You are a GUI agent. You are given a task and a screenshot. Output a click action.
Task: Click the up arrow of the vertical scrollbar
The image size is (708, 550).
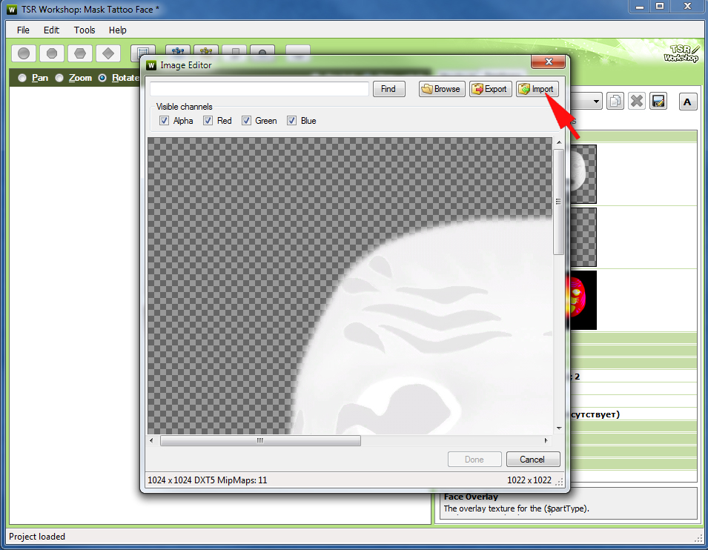(x=559, y=142)
